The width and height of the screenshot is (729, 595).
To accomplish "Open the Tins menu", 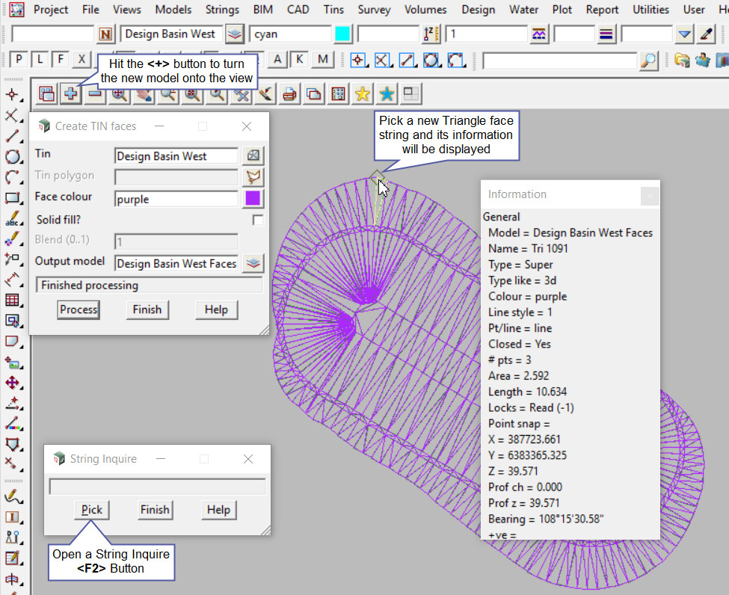I will click(333, 10).
